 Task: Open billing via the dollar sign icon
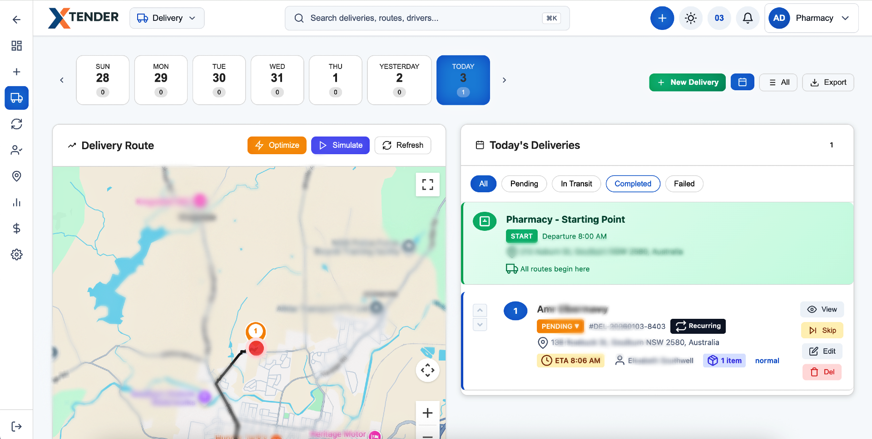(16, 229)
